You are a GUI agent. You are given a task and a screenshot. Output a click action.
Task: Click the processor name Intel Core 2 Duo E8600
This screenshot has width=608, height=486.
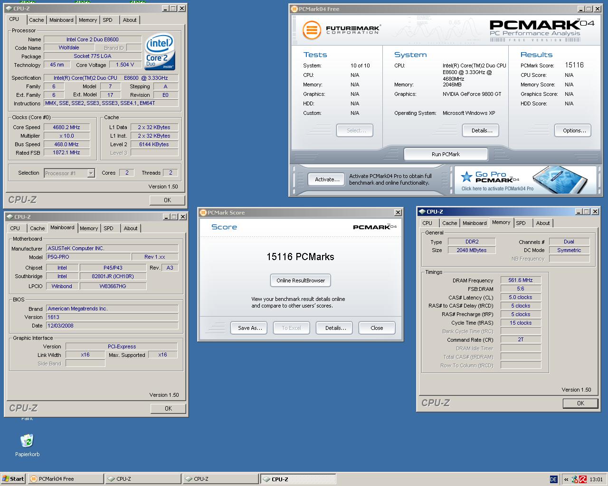[93, 39]
